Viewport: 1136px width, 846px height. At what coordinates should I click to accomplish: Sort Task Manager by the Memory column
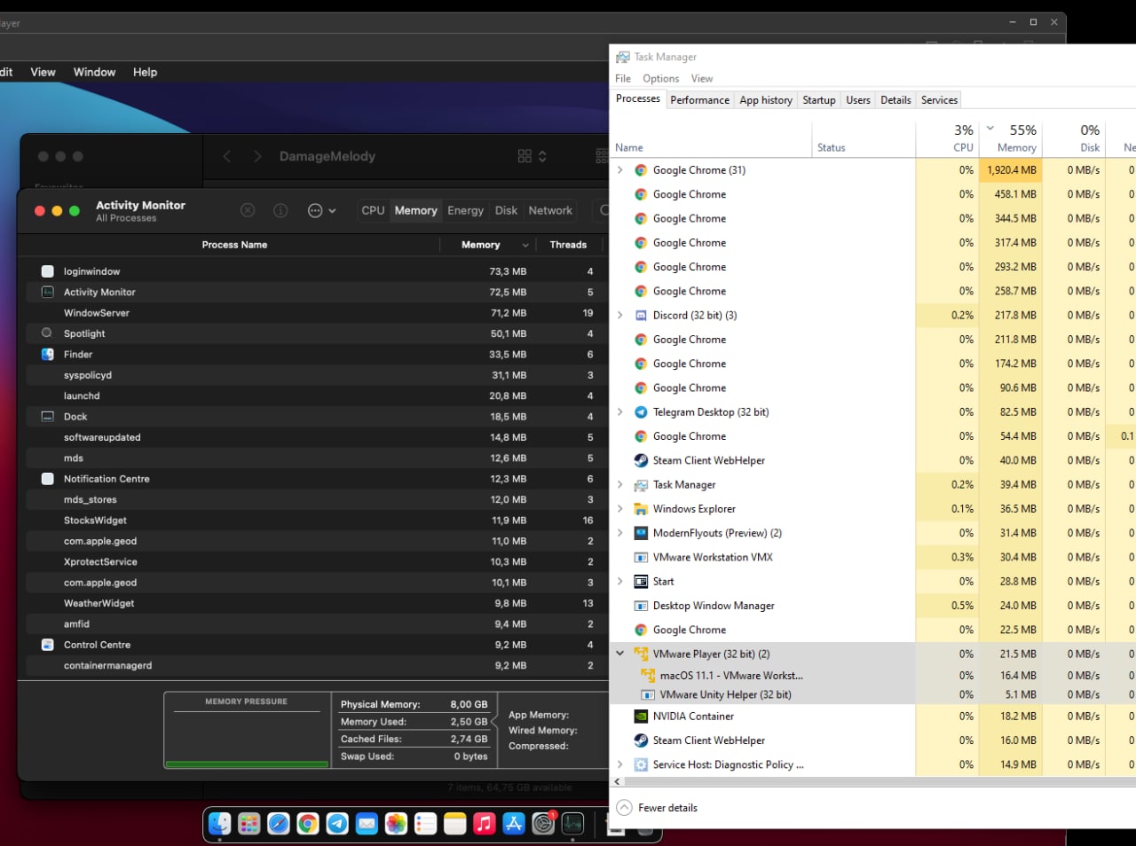pos(1010,138)
